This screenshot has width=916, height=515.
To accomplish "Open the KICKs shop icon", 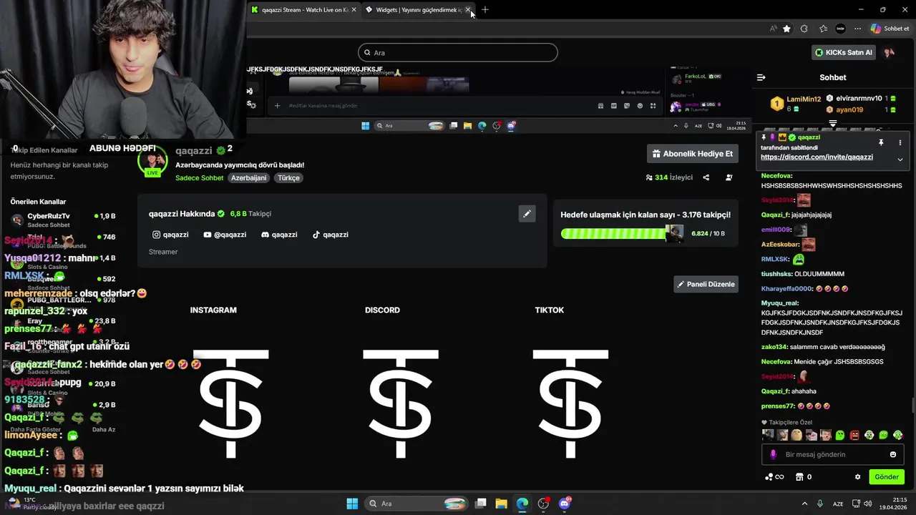I will tap(800, 477).
